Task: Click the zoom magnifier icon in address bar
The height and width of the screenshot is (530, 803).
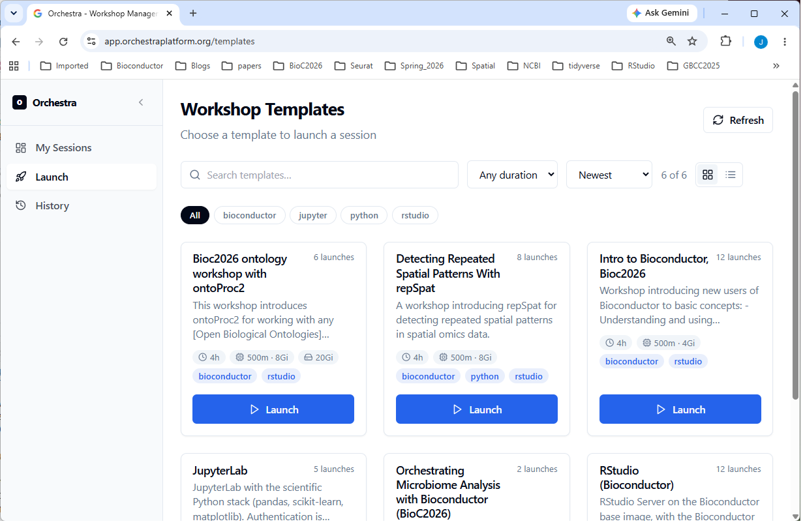Action: coord(671,41)
